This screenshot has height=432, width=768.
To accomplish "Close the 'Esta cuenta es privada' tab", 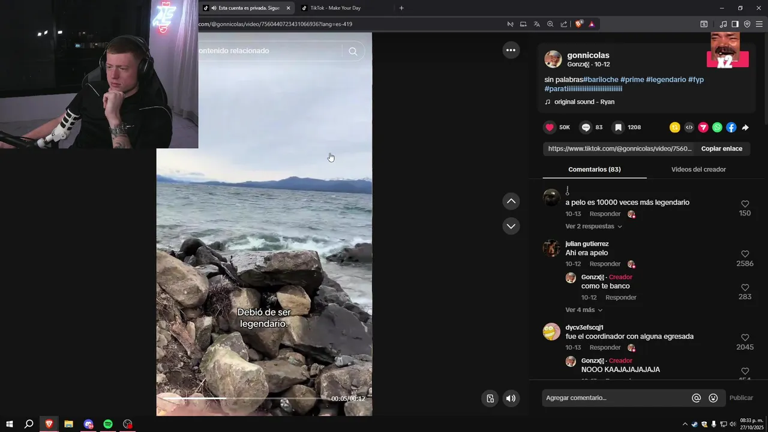I will [x=288, y=8].
